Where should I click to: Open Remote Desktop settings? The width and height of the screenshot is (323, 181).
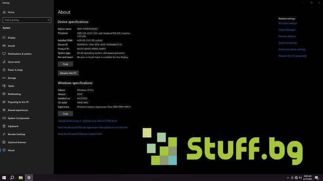[x=16, y=134]
